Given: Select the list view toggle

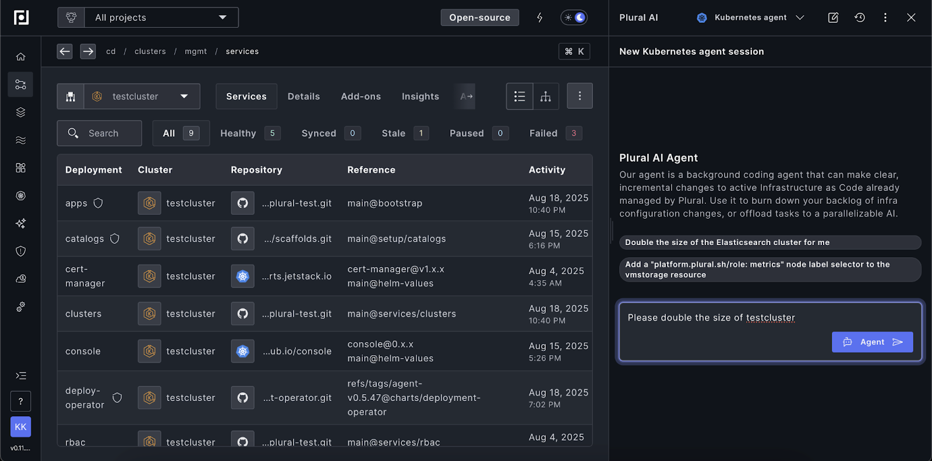Looking at the screenshot, I should 520,97.
